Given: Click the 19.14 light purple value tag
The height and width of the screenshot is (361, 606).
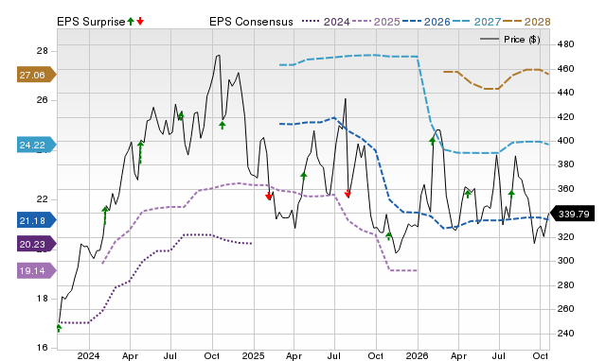Looking at the screenshot, I should click(36, 270).
